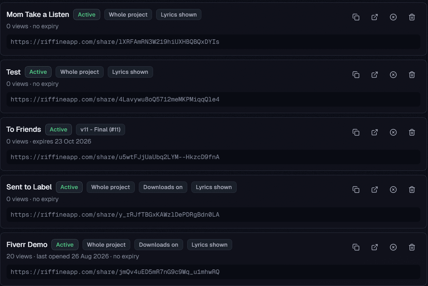Click the Active badge beside Test

[38, 72]
